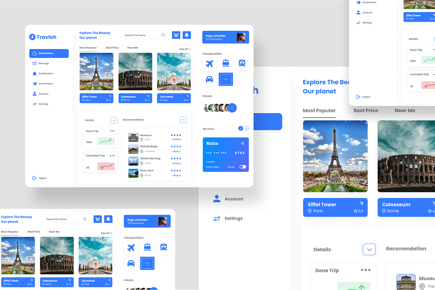Select airplane transportation in main dashboard
435x290 pixels.
(210, 64)
